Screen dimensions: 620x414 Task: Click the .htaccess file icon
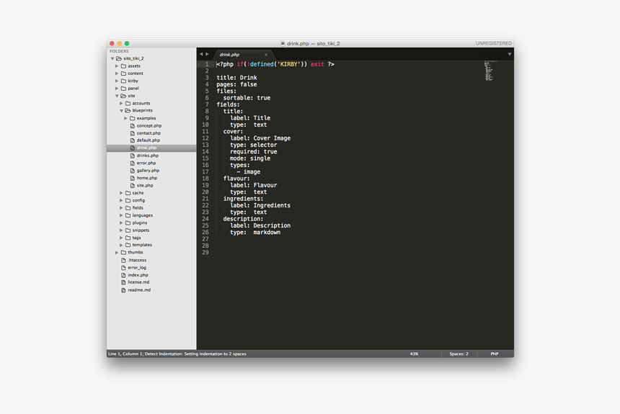point(123,261)
